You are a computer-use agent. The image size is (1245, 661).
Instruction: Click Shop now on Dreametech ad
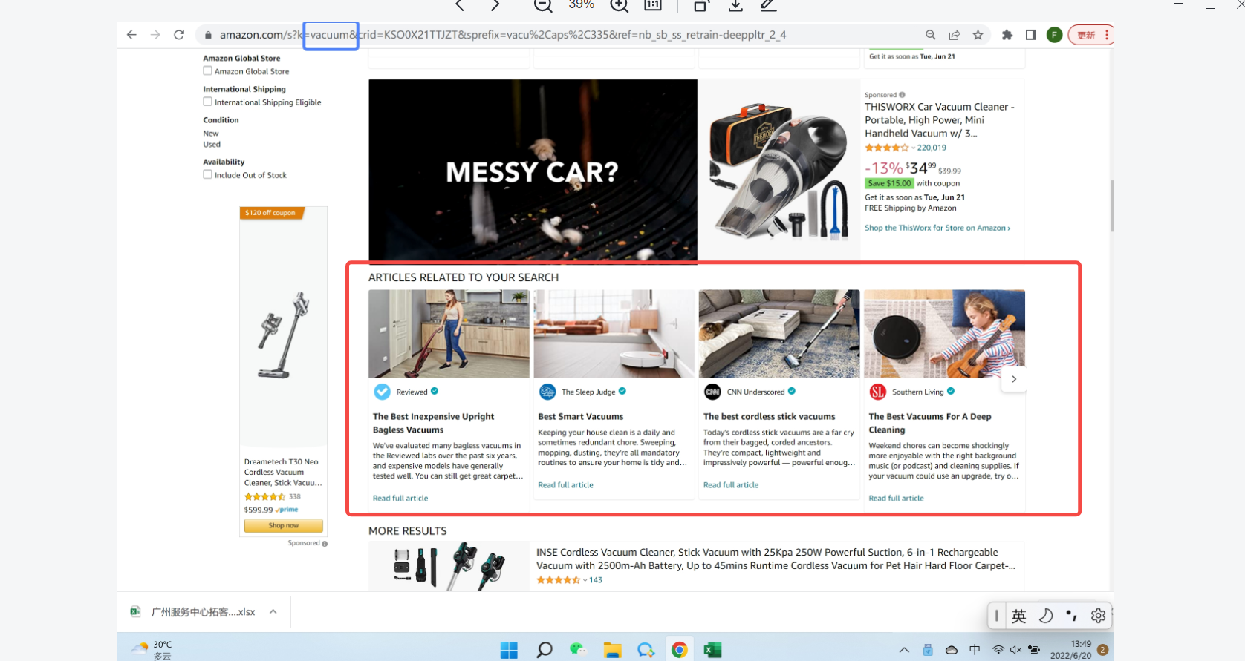coord(284,525)
